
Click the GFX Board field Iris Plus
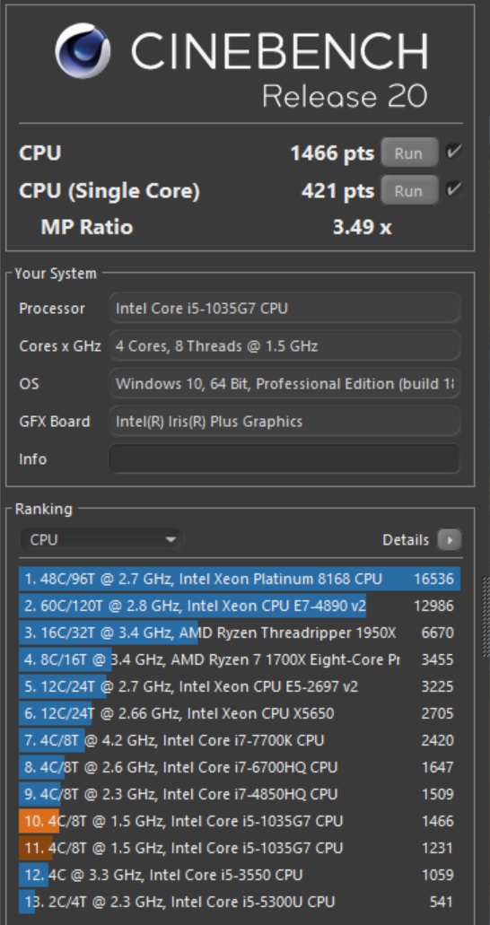pyautogui.click(x=284, y=421)
